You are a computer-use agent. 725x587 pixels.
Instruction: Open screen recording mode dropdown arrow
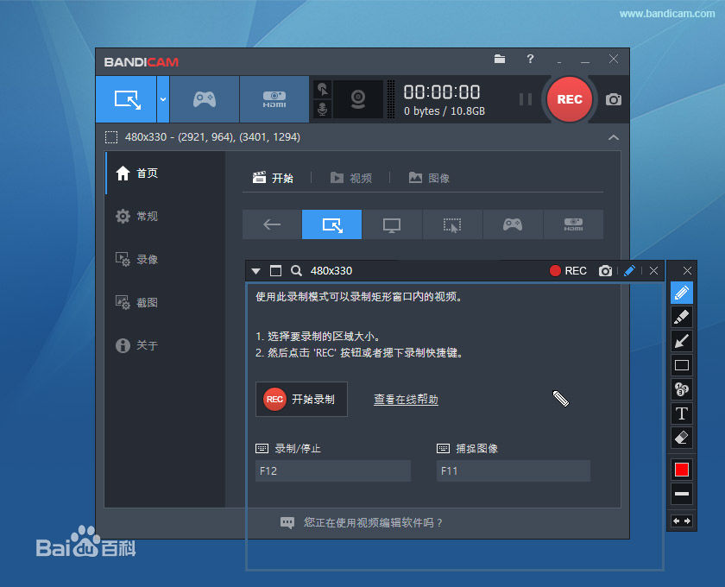point(163,99)
